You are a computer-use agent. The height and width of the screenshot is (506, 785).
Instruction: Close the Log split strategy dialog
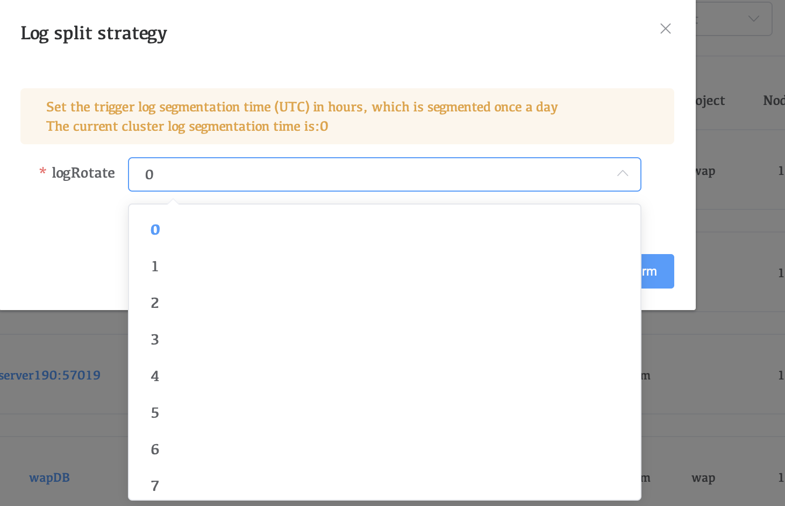[x=665, y=29]
